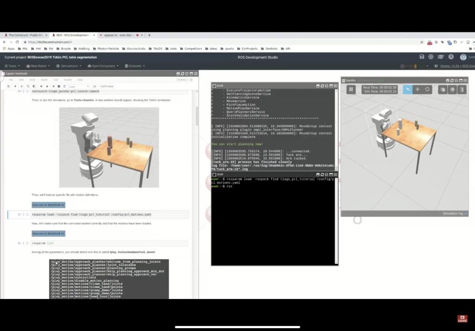The width and height of the screenshot is (475, 331).
Task: Restart the Jupyter kernel
Action: [64, 87]
